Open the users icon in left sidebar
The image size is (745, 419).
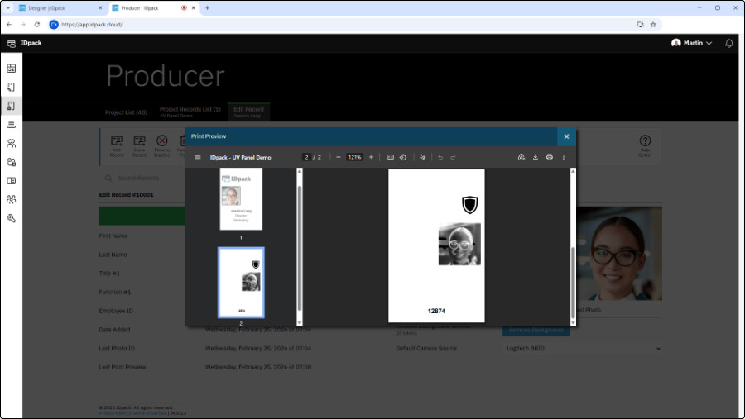[12, 143]
